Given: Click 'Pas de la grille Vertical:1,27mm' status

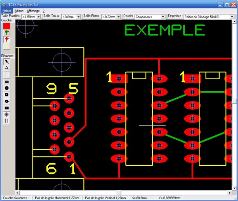Looking at the screenshot, I should point(106,198).
